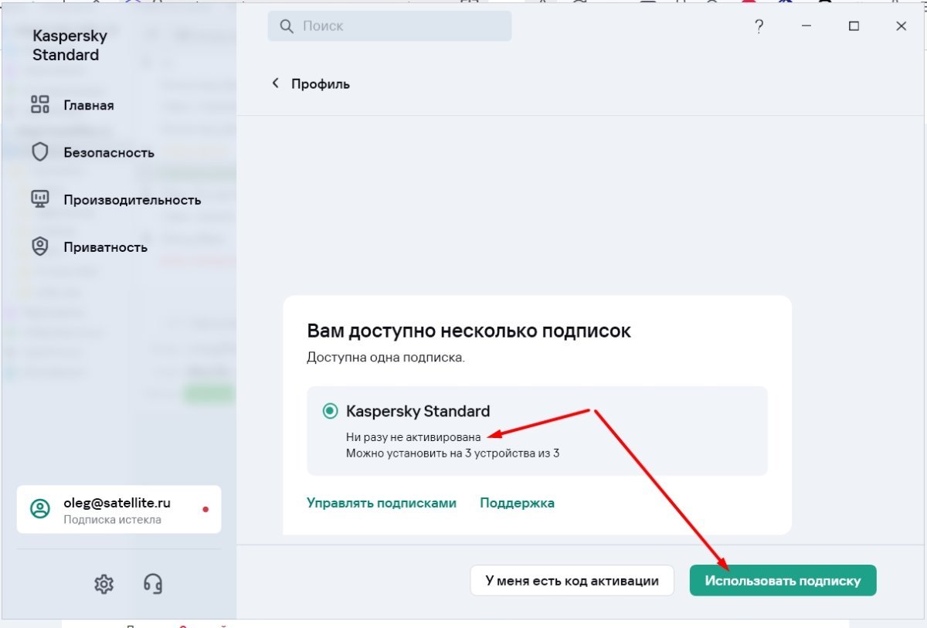Maximize the Kaspersky window
The height and width of the screenshot is (628, 927).
[854, 26]
